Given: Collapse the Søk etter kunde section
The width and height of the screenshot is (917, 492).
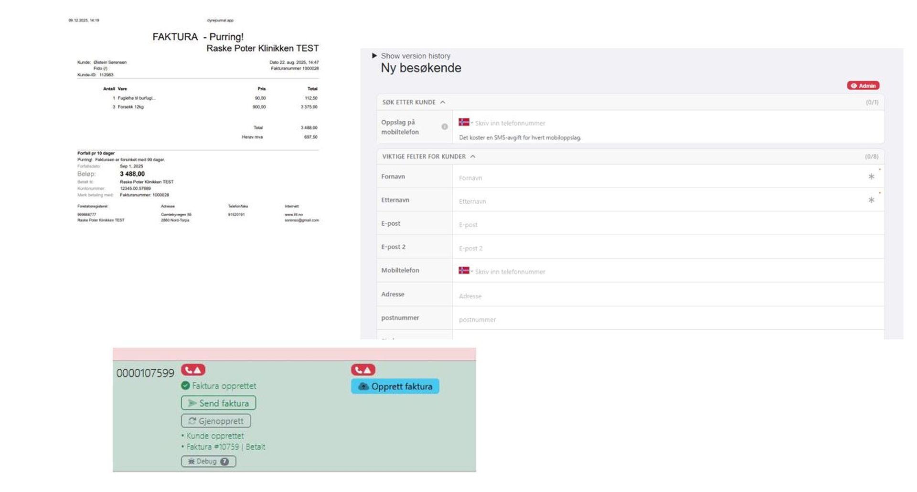Looking at the screenshot, I should click(443, 102).
